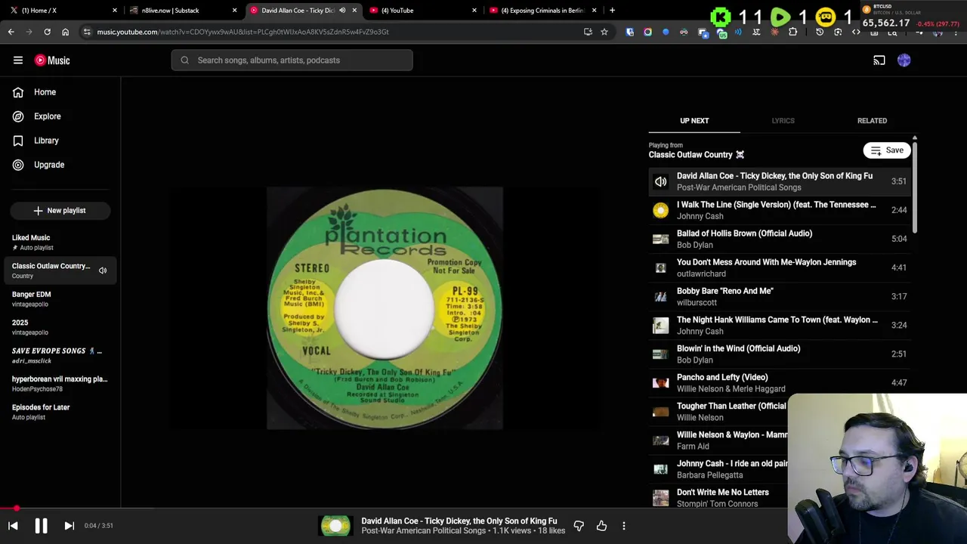967x544 pixels.
Task: Go back in the browser
Action: point(11,32)
